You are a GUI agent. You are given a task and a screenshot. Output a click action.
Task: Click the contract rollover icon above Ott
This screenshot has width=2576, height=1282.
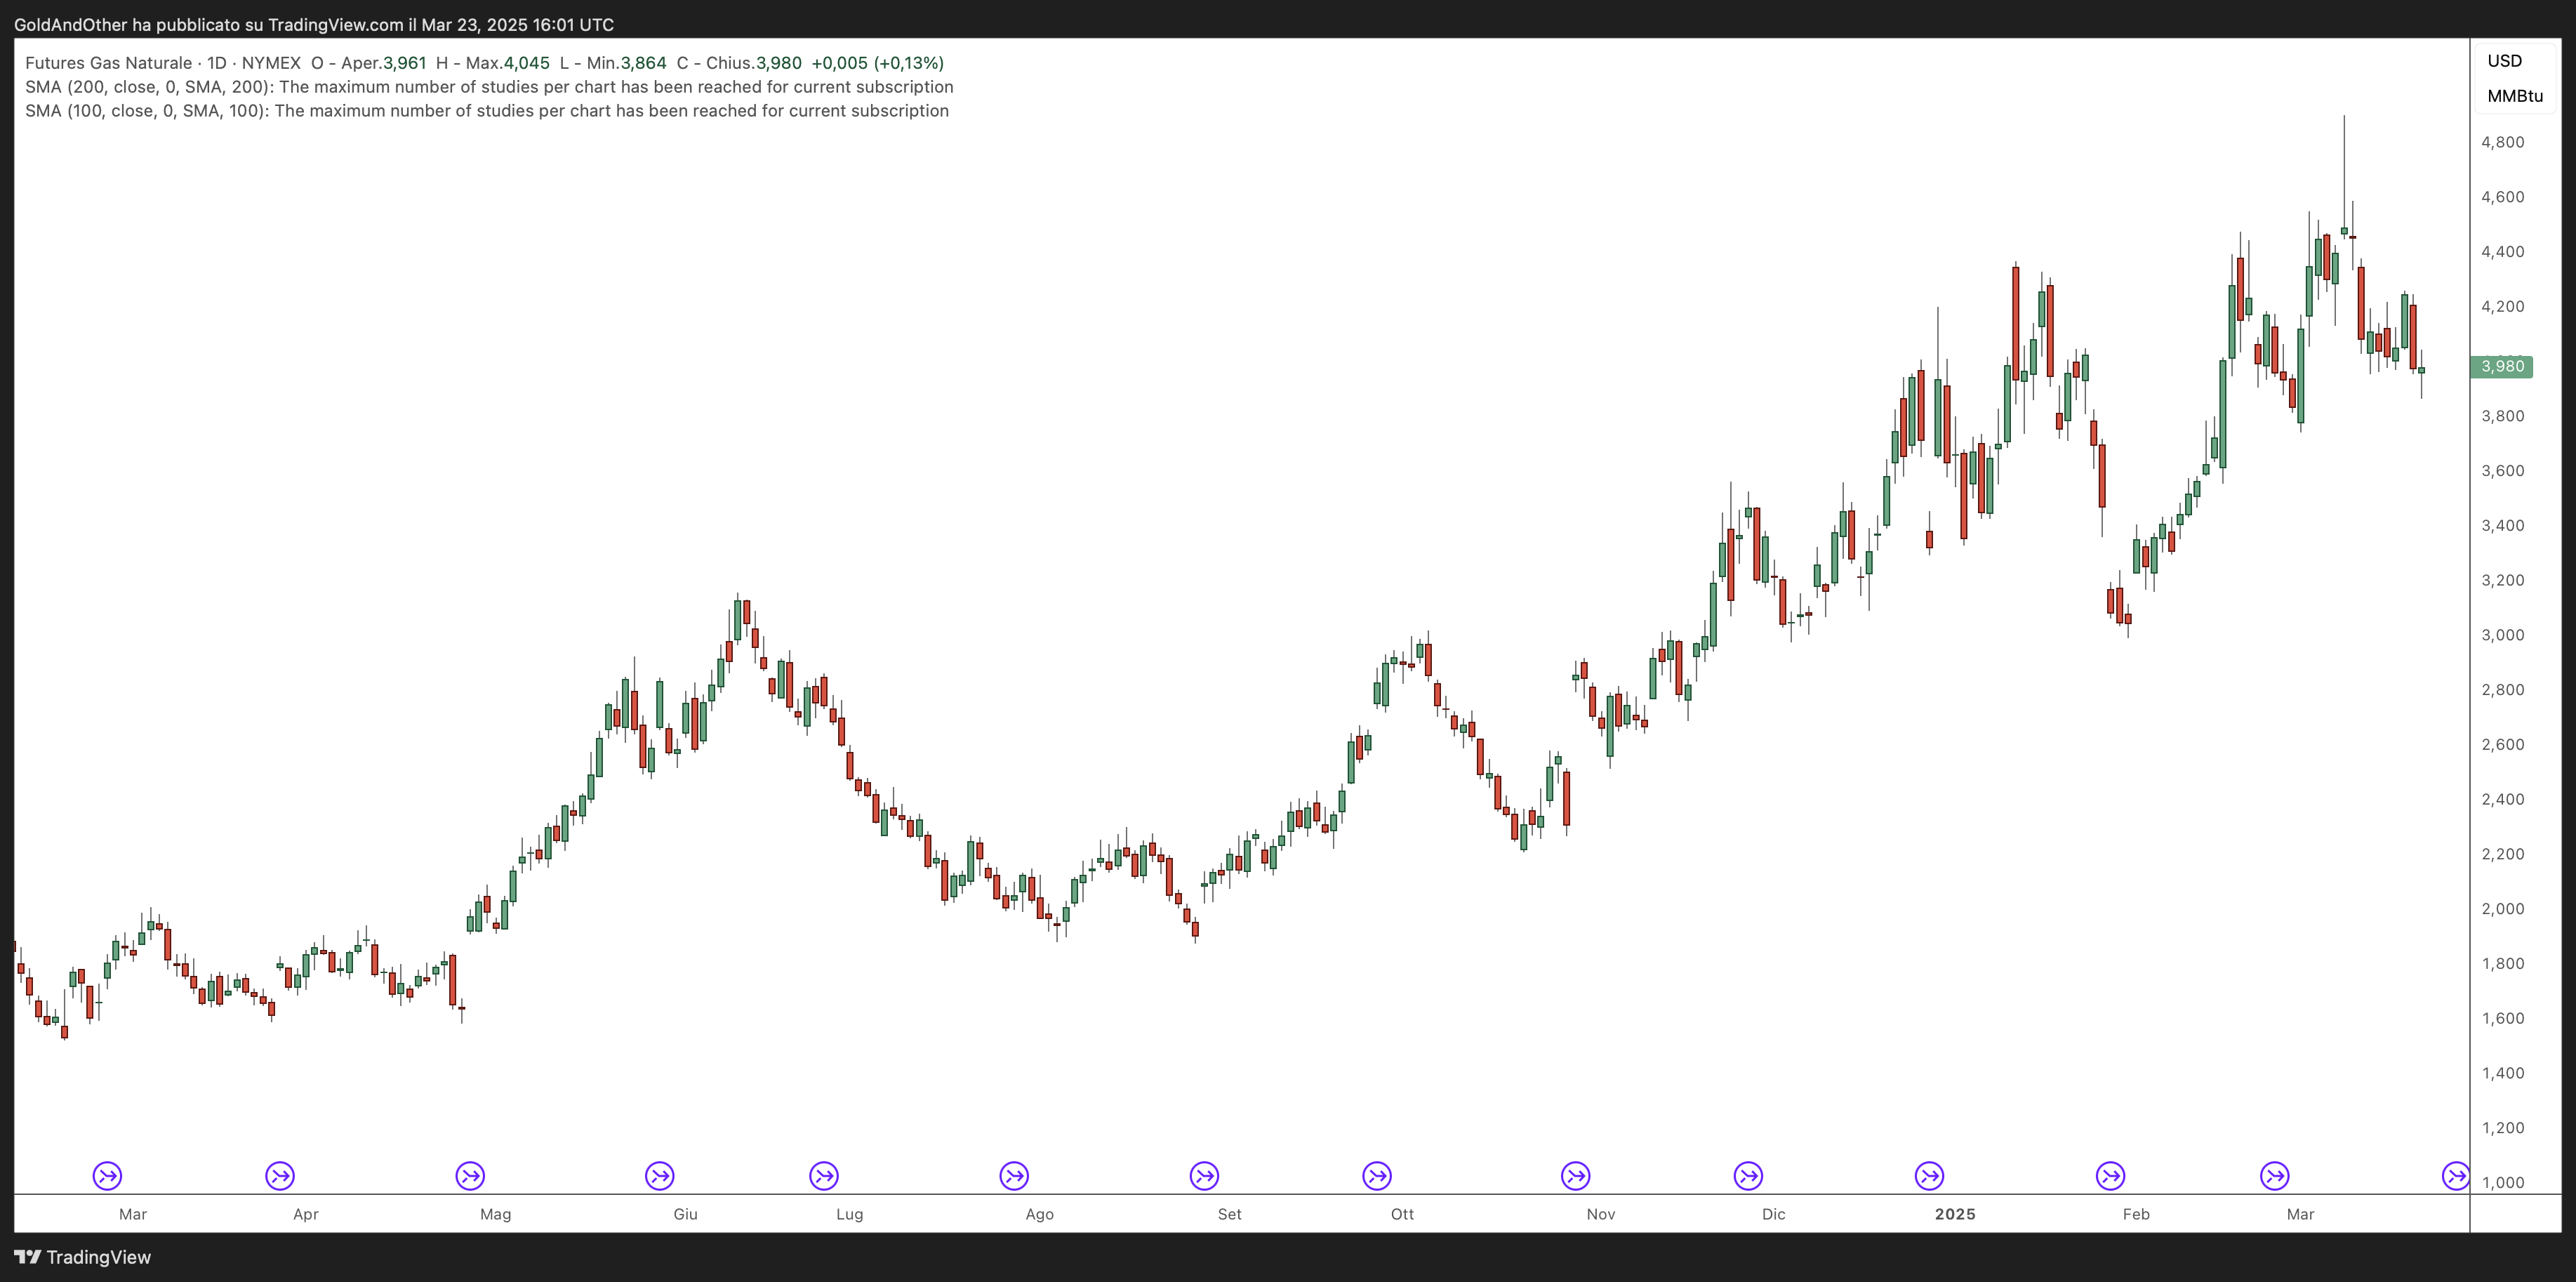coord(1377,1175)
